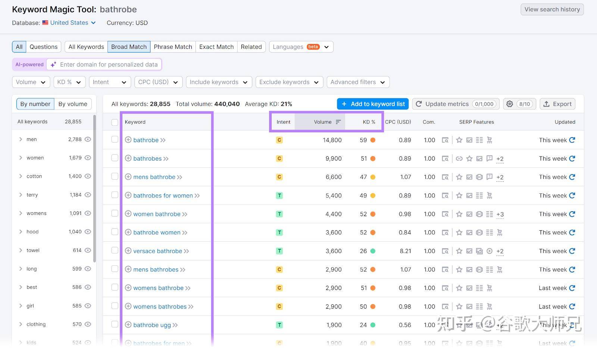Check the bathrobe keyword row
The width and height of the screenshot is (597, 348).
[x=115, y=139]
